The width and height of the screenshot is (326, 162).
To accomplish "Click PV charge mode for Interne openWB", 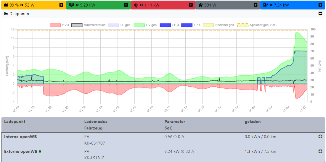I will (x=87, y=137).
